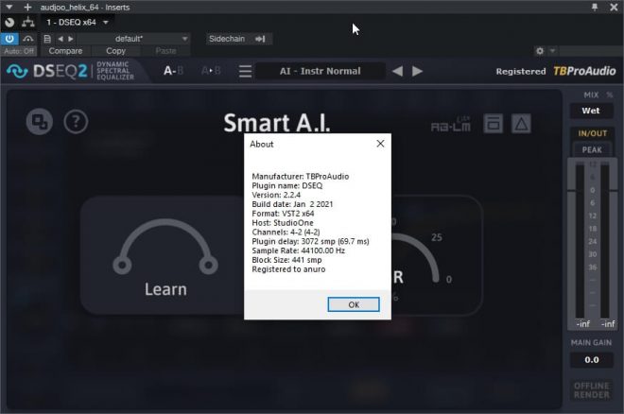The width and height of the screenshot is (624, 414).
Task: Click the left level meter bar
Action: point(580,241)
